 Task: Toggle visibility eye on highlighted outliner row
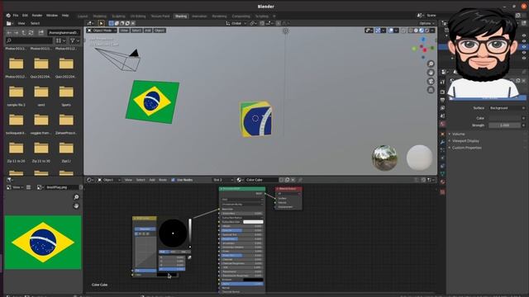pyautogui.click(x=524, y=47)
